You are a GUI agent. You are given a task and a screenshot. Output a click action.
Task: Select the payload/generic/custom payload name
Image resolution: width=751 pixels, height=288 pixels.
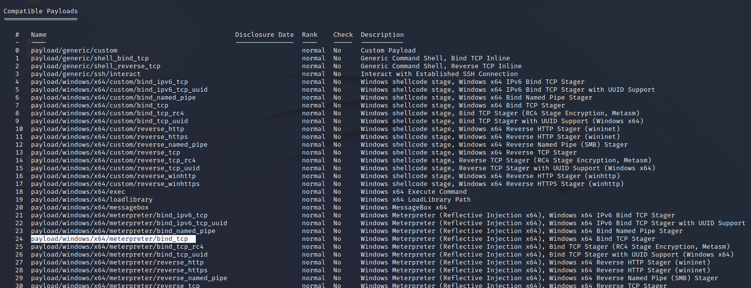click(x=74, y=51)
